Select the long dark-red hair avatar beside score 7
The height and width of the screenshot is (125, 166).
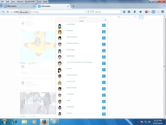click(x=60, y=70)
